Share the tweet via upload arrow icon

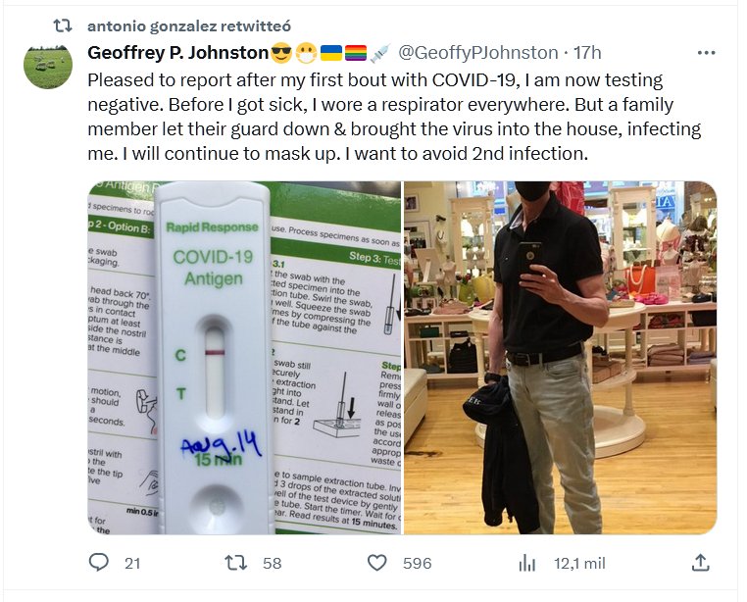point(700,563)
